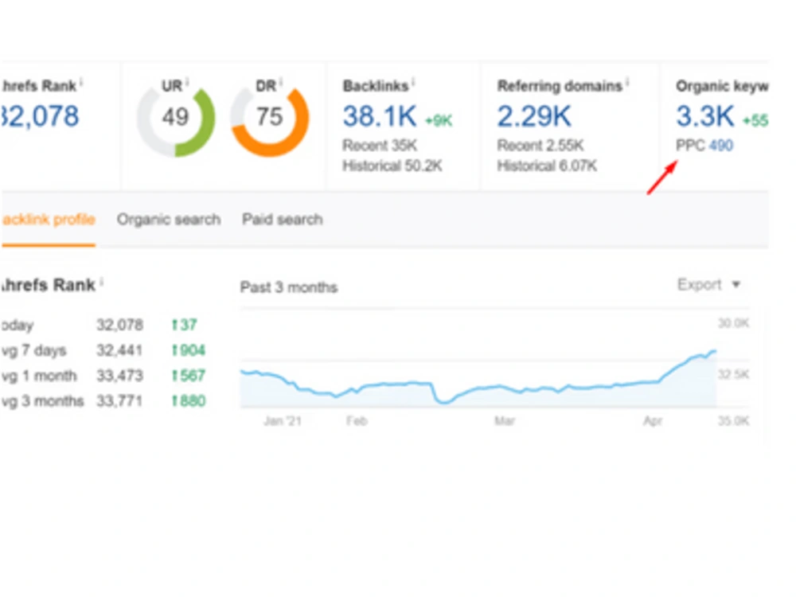This screenshot has height=597, width=796.
Task: Click the Feb label on chart axis
Action: (357, 421)
